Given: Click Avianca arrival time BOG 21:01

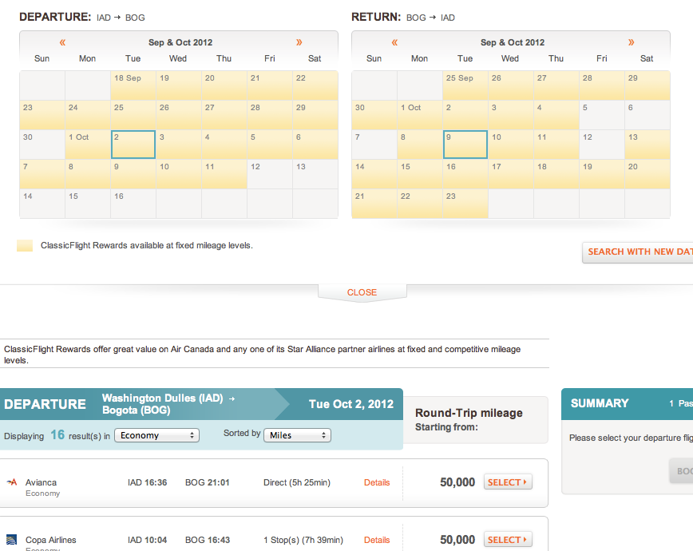Looking at the screenshot, I should pos(208,482).
